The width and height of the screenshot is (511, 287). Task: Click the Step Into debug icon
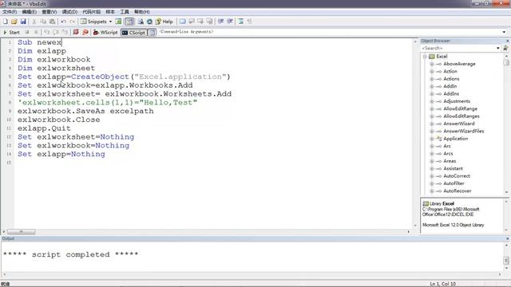click(x=47, y=32)
